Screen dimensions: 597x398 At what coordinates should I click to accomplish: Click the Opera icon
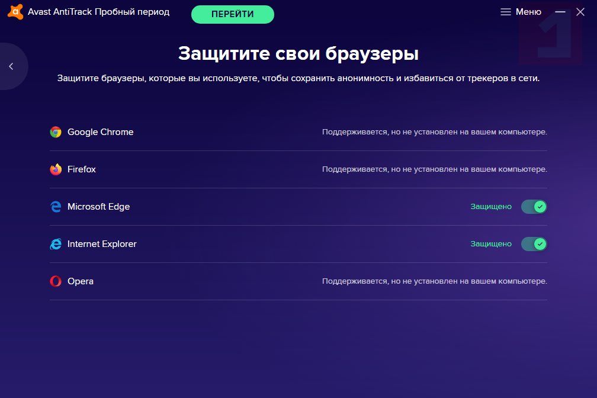(56, 281)
